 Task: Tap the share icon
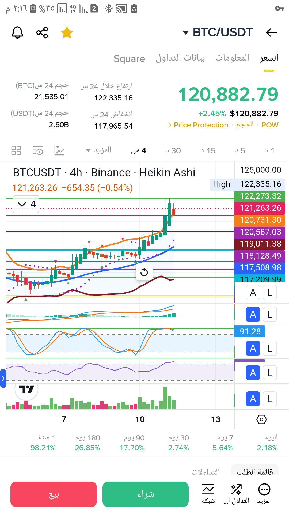coord(42,33)
